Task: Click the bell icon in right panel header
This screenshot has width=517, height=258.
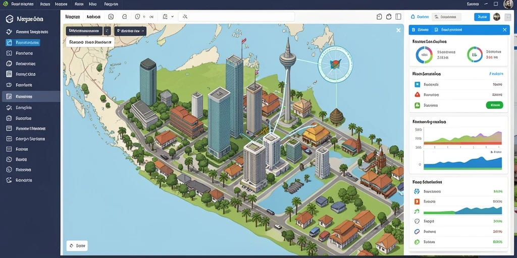Action: click(413, 17)
